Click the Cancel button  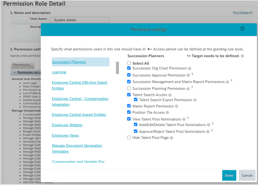pyautogui.click(x=247, y=176)
